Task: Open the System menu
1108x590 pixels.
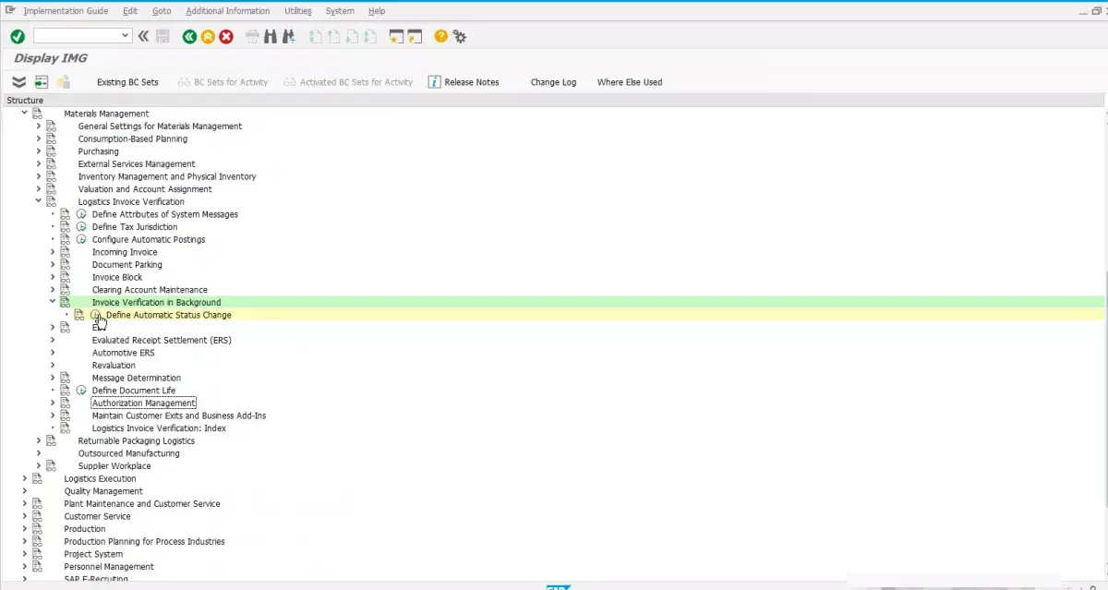Action: [340, 11]
